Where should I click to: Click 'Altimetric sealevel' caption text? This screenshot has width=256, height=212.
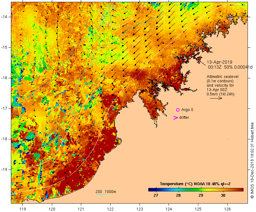coord(223,77)
